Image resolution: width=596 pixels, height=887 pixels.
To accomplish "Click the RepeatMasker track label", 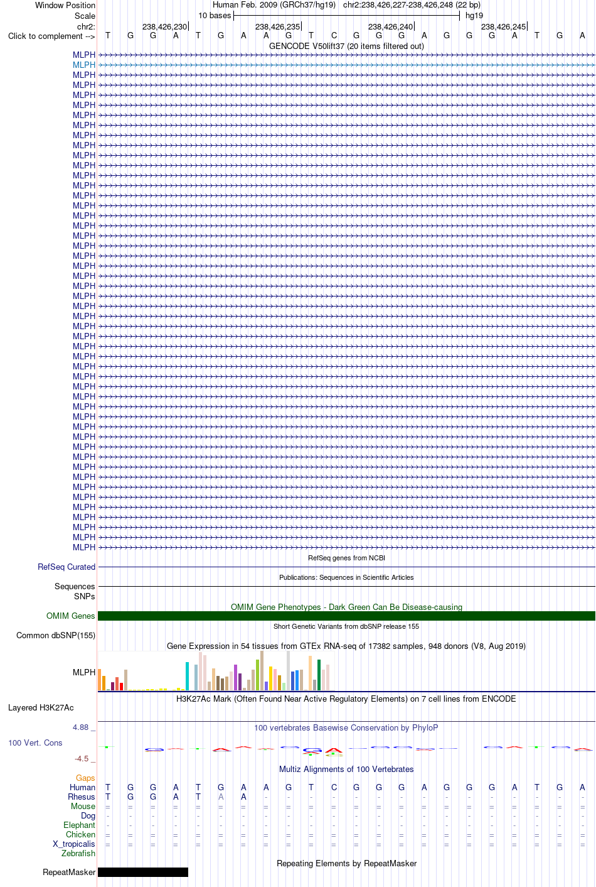I will (x=69, y=872).
